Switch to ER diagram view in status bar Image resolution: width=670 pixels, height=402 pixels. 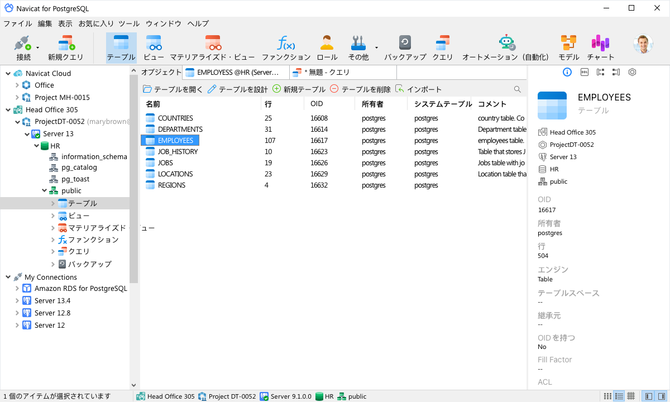coord(631,396)
